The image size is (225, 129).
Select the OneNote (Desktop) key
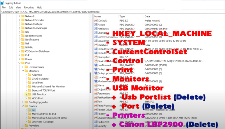(x=43, y=122)
